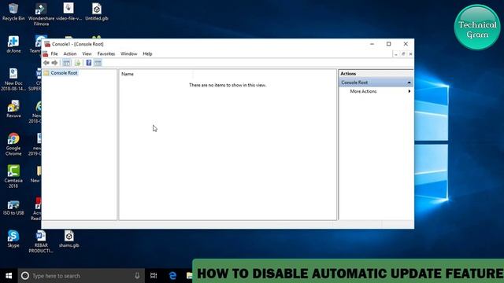Close the inner console child window
This screenshot has height=283, width=504.
(x=410, y=54)
